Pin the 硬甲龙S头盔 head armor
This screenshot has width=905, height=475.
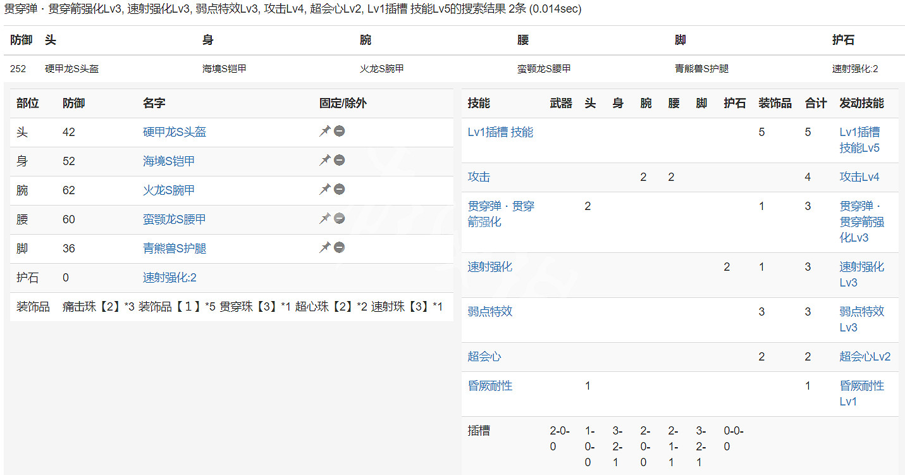tap(324, 132)
